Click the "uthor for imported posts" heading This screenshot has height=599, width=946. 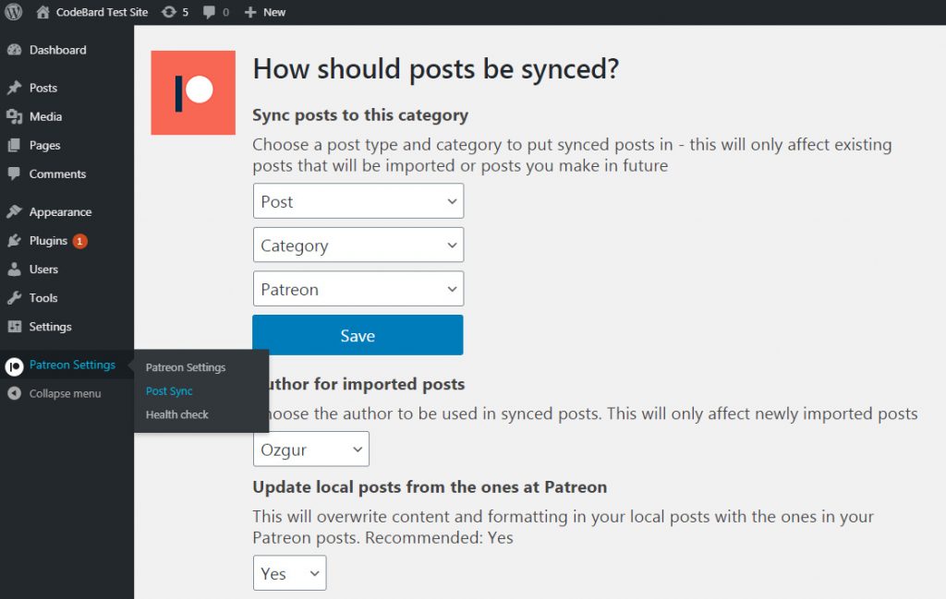click(x=367, y=384)
